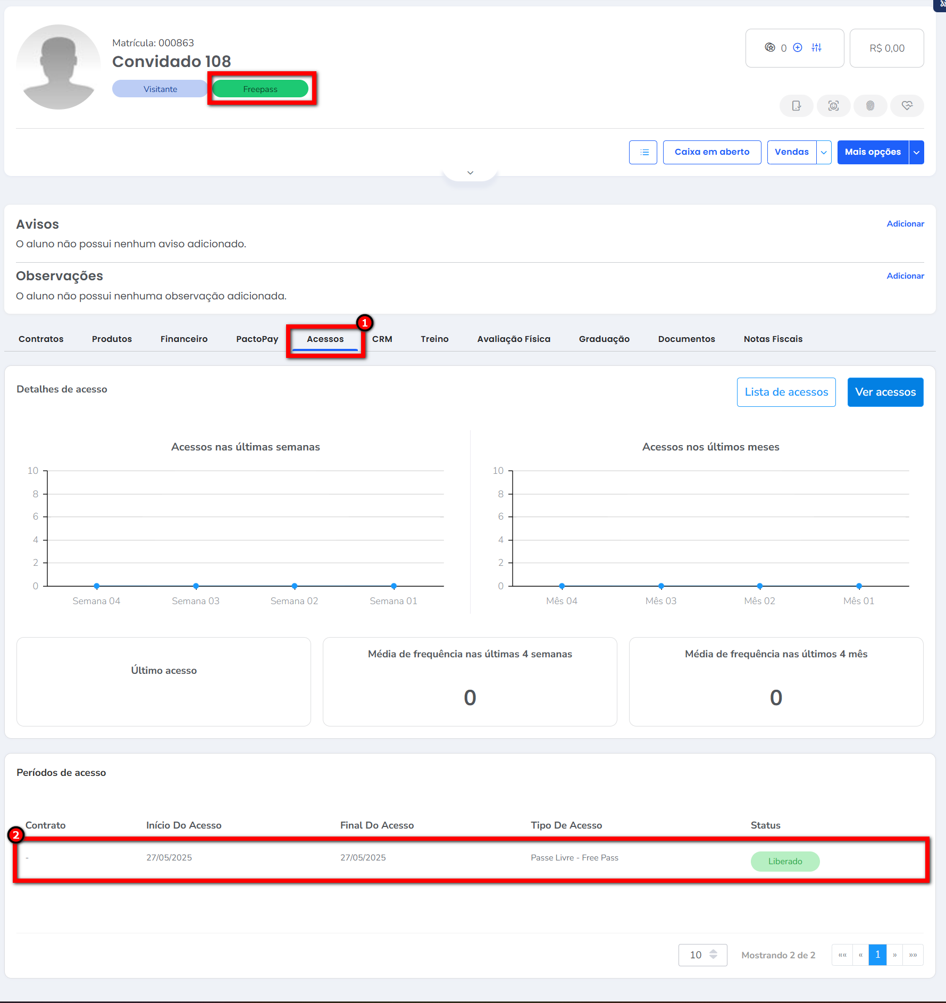Viewport: 946px width, 1003px height.
Task: Open Lista de acessos
Action: pos(786,392)
